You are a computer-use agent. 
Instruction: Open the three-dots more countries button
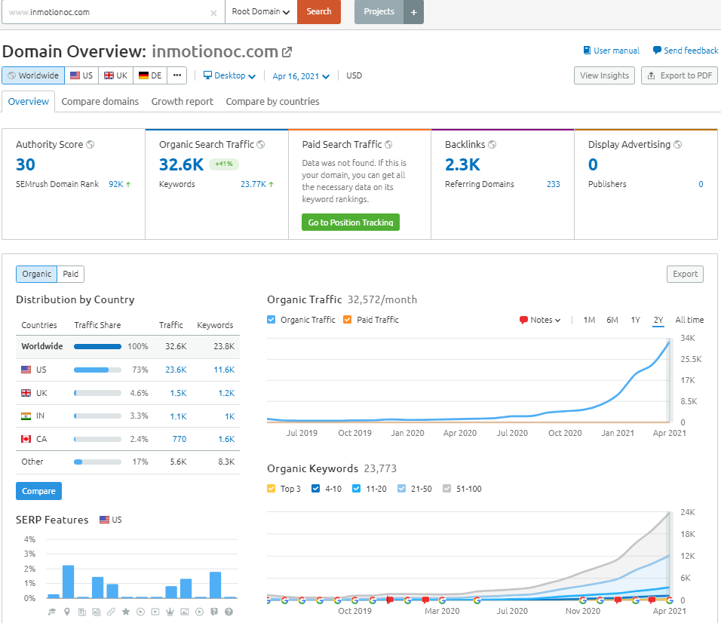point(176,75)
